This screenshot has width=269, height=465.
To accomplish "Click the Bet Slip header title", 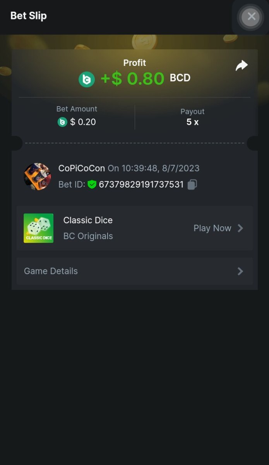I will point(29,16).
